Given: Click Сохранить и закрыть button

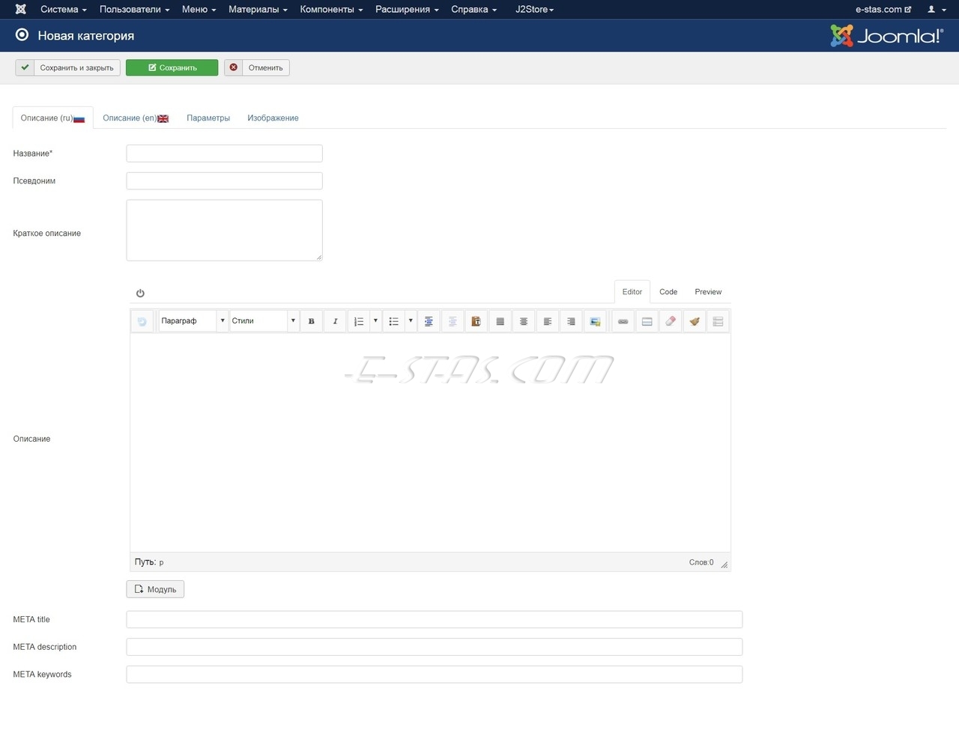Looking at the screenshot, I should click(x=67, y=68).
